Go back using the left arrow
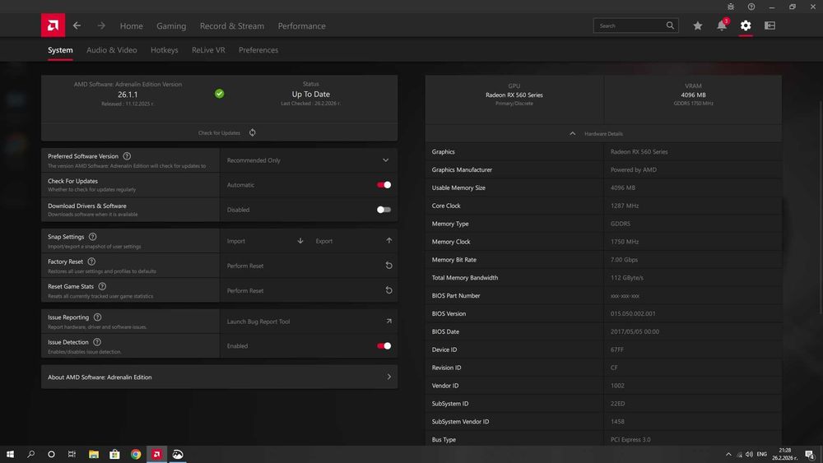The width and height of the screenshot is (823, 463). 77,25
